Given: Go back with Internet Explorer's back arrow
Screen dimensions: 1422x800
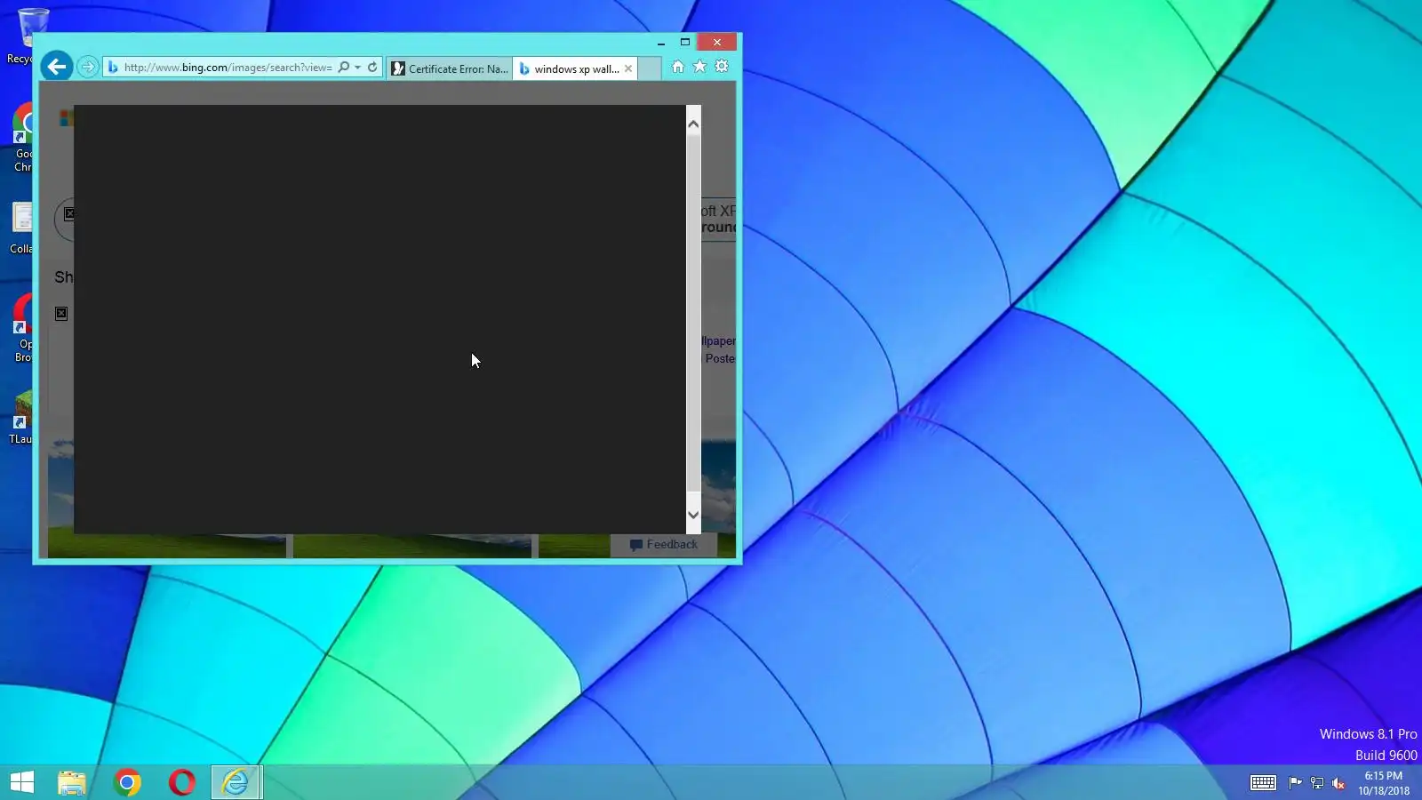Looking at the screenshot, I should point(56,66).
